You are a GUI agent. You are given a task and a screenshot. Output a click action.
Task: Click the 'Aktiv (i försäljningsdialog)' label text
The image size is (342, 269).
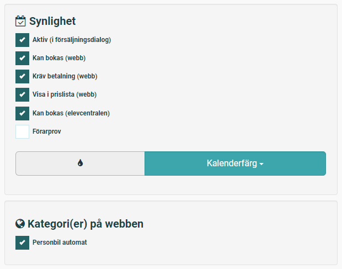point(72,40)
